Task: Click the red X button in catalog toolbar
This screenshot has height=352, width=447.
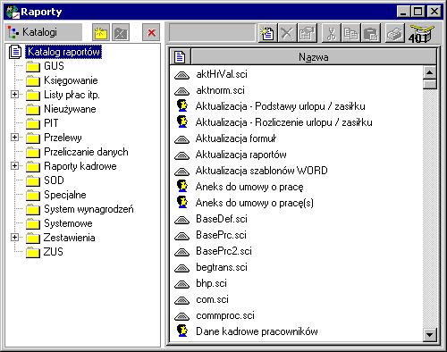Action: (151, 32)
